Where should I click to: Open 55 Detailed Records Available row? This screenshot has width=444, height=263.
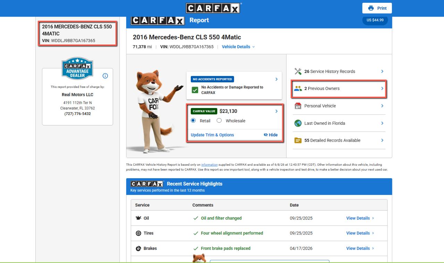coord(339,140)
